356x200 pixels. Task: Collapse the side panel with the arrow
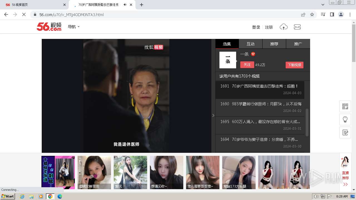(213, 115)
